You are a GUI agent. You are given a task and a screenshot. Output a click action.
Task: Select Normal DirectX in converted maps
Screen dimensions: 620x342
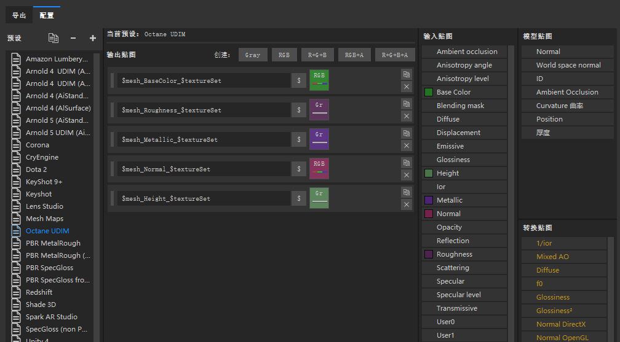[561, 324]
